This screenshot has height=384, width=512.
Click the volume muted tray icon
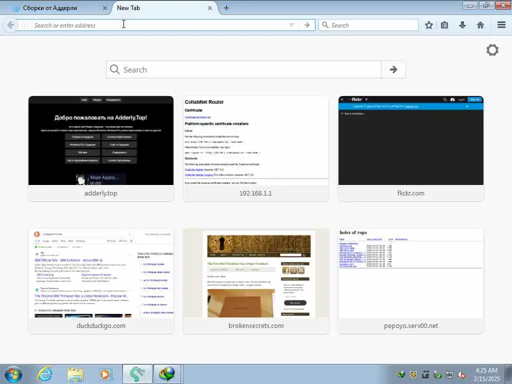pos(461,374)
